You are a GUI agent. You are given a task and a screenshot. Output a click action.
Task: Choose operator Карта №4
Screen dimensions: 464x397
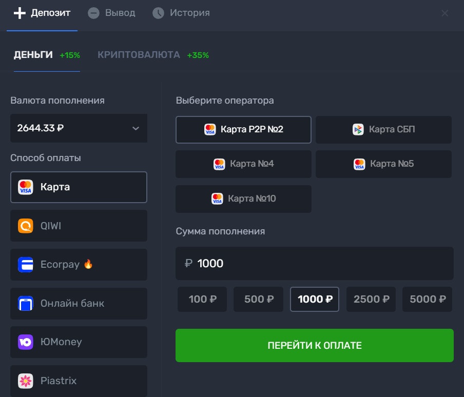tap(243, 164)
